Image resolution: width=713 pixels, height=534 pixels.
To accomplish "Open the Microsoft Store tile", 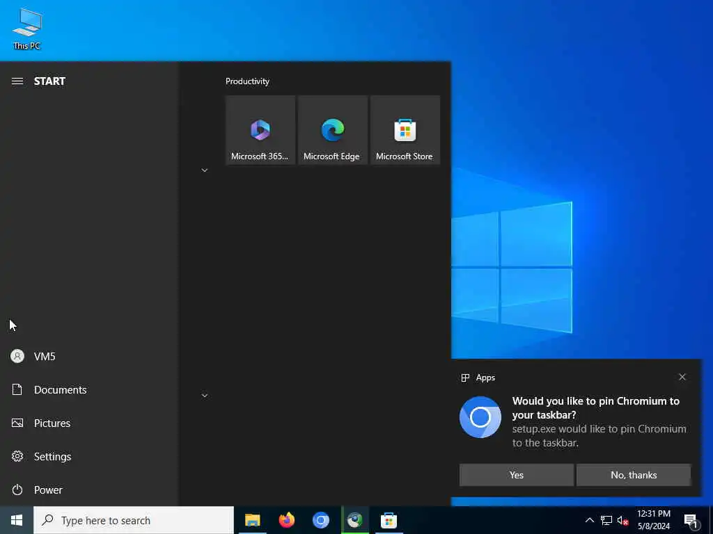I will point(405,130).
